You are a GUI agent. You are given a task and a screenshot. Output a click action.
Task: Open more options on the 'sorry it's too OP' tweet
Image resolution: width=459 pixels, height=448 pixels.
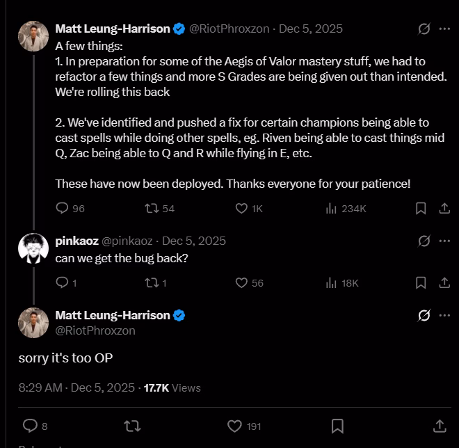tap(444, 315)
